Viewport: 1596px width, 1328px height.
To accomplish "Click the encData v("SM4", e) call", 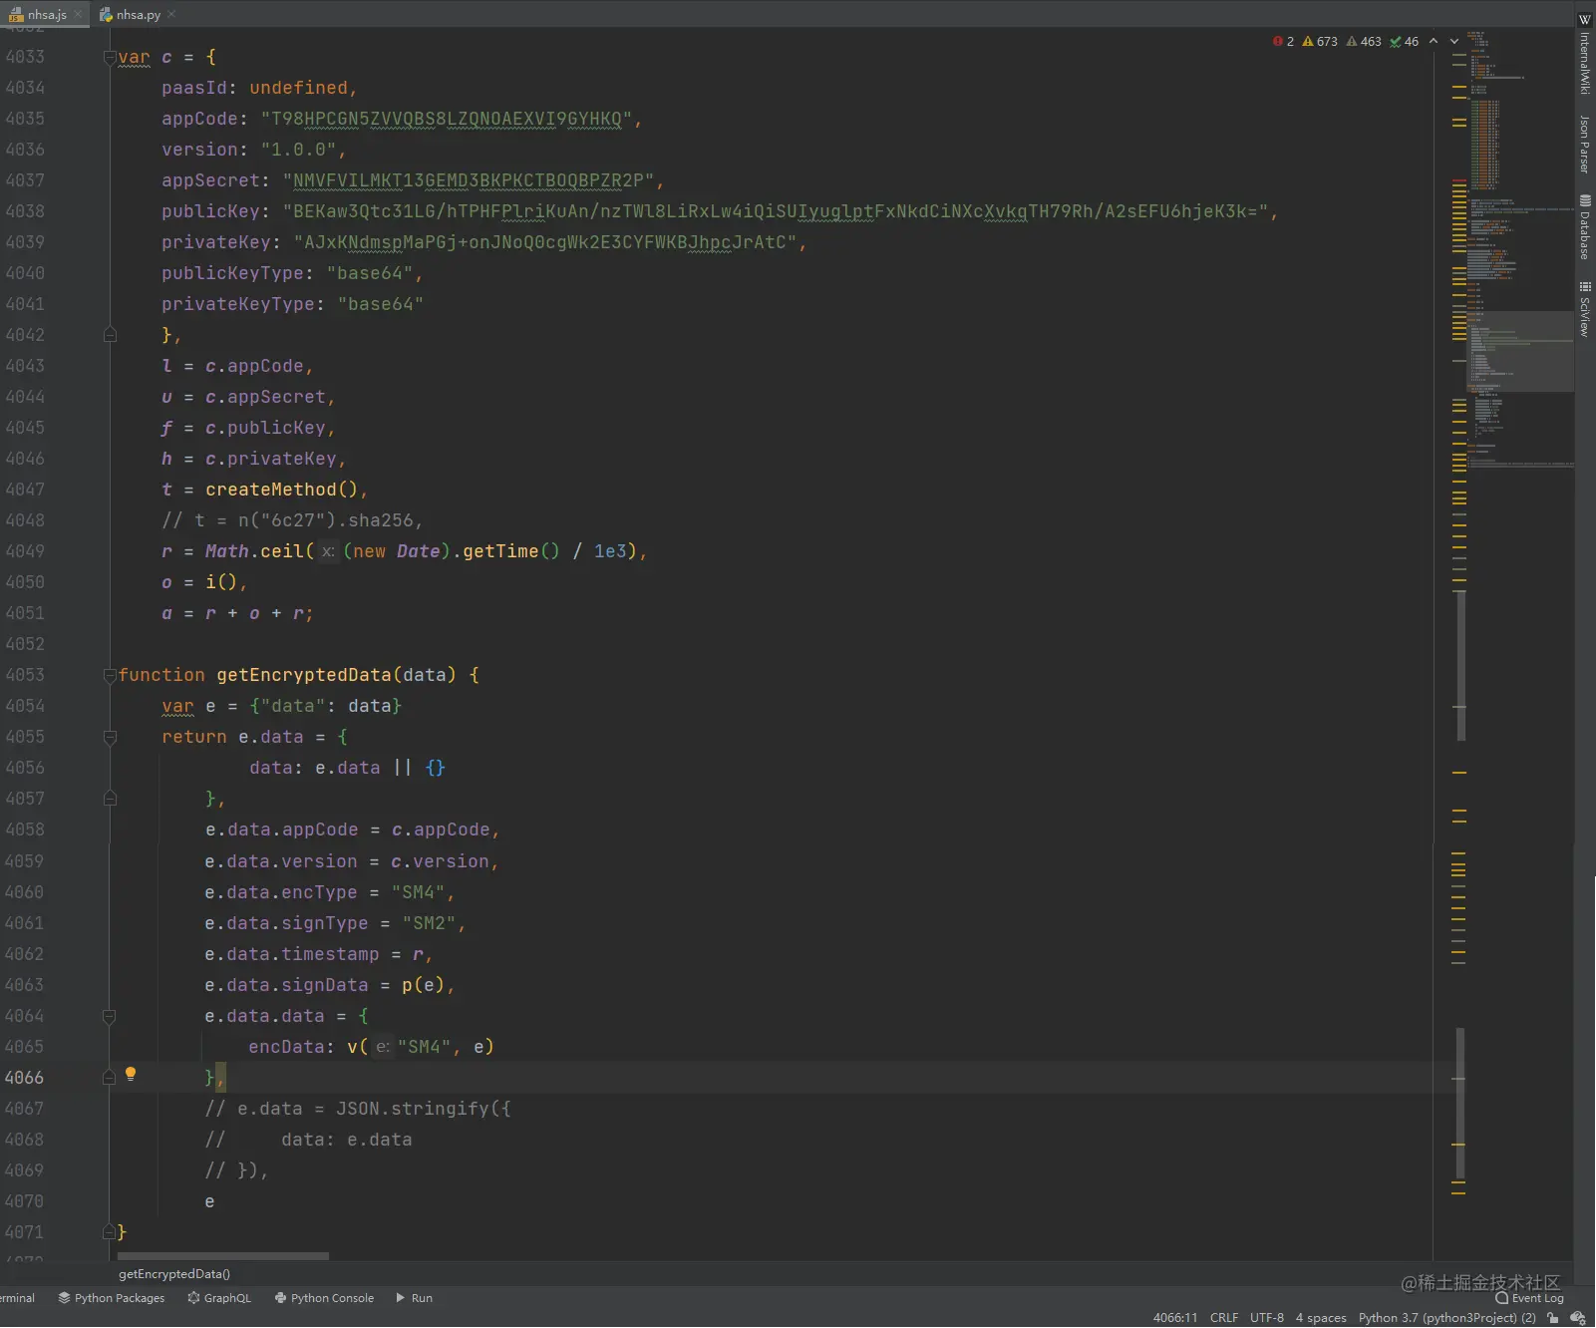I will coord(421,1047).
